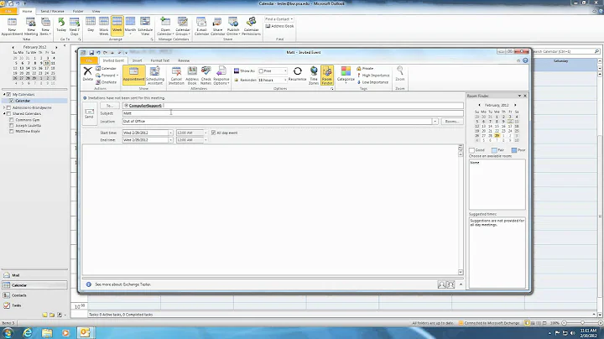Set Low Importance tag
The image size is (604, 339).
pyautogui.click(x=372, y=82)
